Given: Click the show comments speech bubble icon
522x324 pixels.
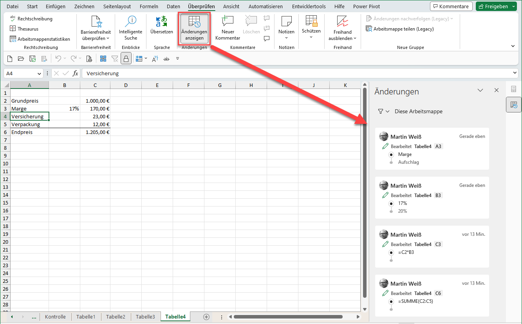Looking at the screenshot, I should pyautogui.click(x=267, y=38).
